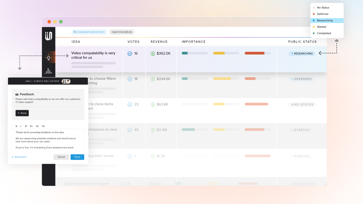Image resolution: width=363 pixels, height=204 pixels.
Task: Select No Status in the status menu
Action: coord(323,7)
